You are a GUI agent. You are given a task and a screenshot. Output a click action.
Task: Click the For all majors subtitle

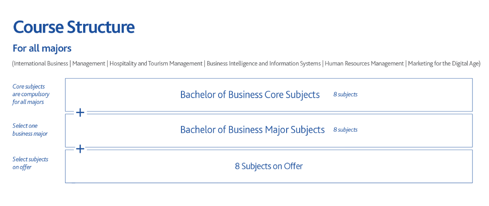(x=42, y=48)
